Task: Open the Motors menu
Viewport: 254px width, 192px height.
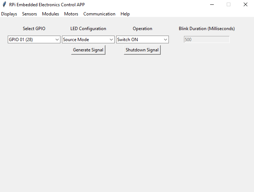Action: coord(71,14)
